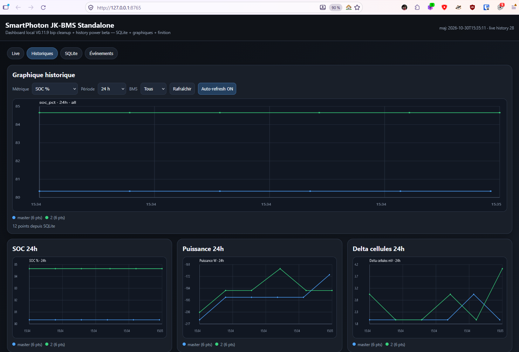Click the Rafraîchir button
519x352 pixels.
182,89
